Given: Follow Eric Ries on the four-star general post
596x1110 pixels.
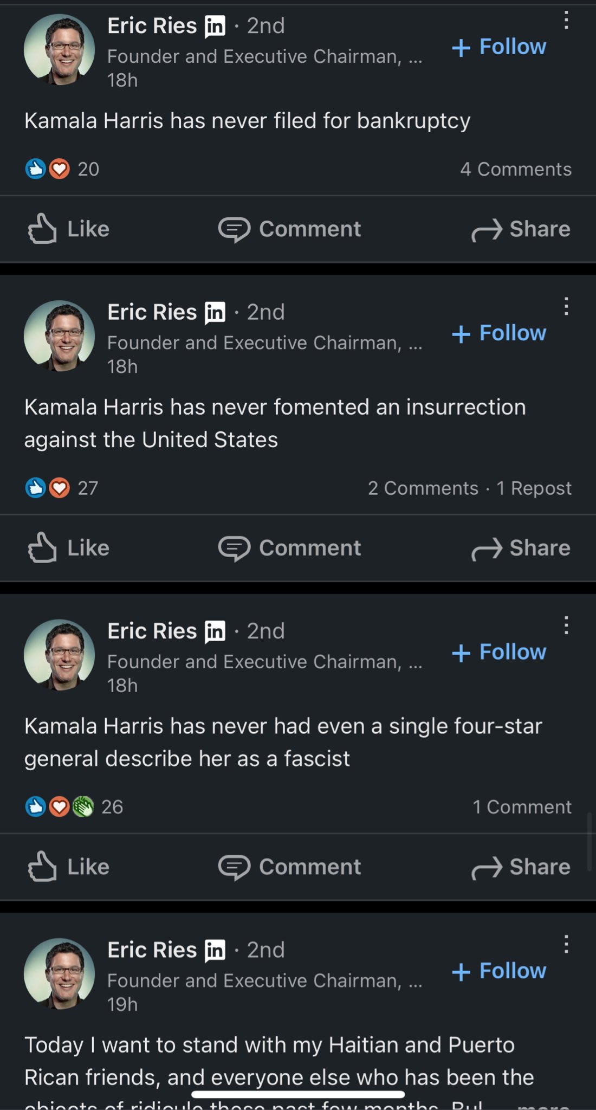Looking at the screenshot, I should [499, 652].
